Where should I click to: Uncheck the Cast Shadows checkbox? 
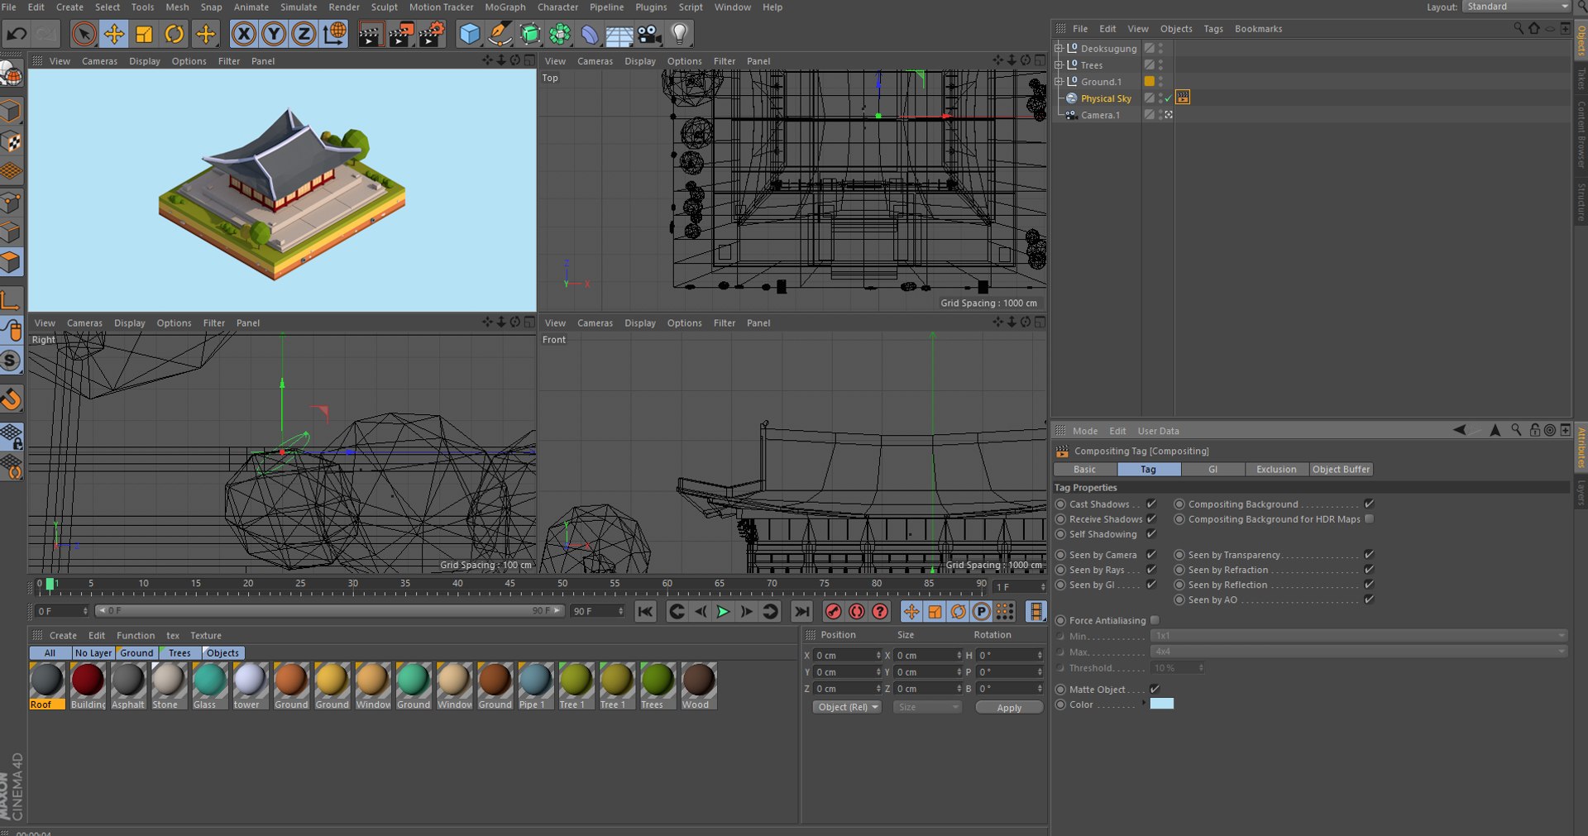click(1150, 504)
